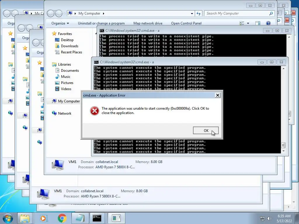Expand the view options dropdown arrow
Screen dimensions: 299x224
248,23
